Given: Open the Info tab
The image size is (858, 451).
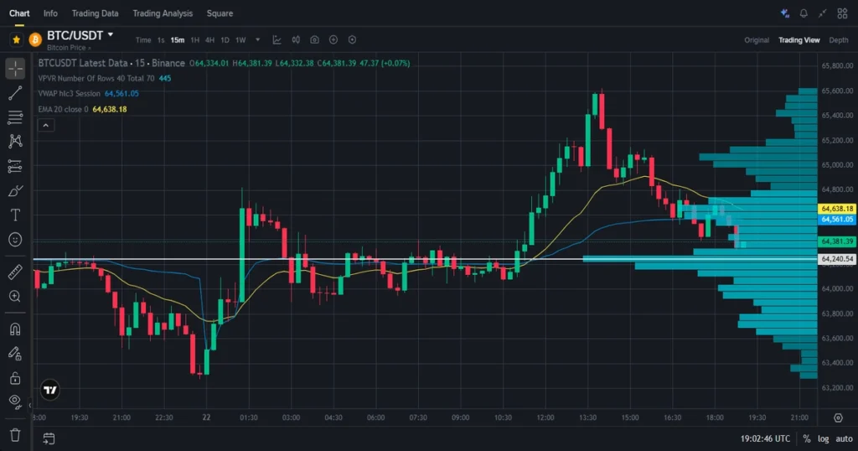Looking at the screenshot, I should [x=50, y=13].
